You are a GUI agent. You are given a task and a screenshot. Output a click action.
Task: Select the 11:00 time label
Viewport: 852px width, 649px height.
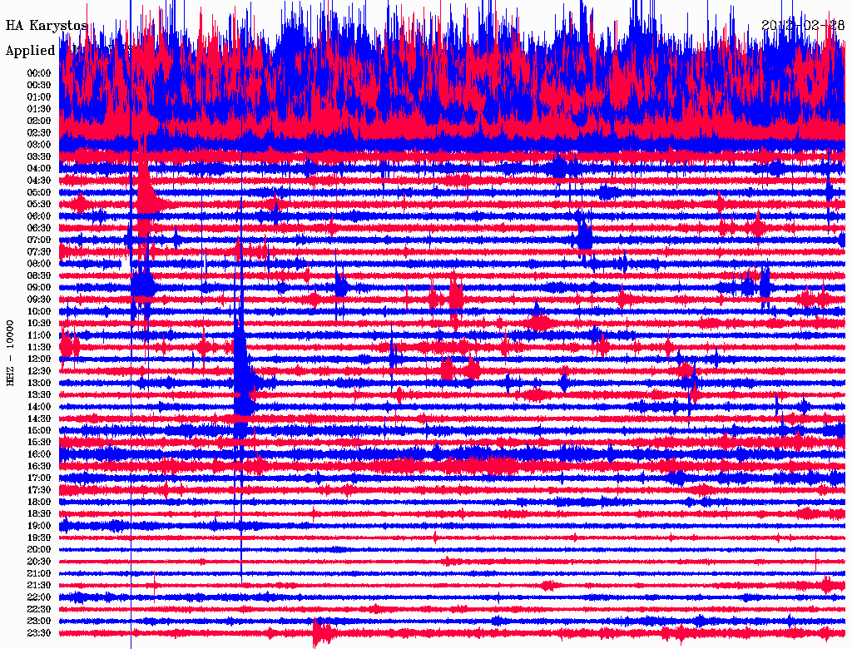(39, 335)
